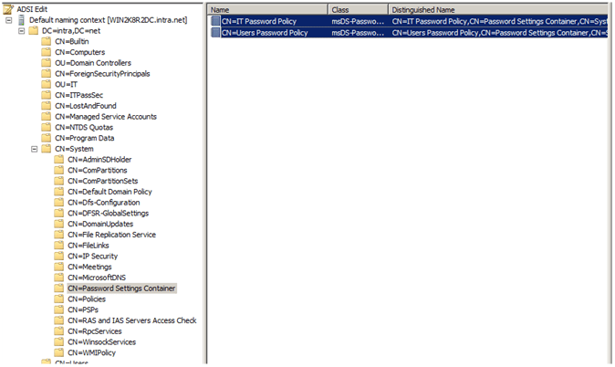Screen dimensions: 615x367
Task: Click the Users Password Policy object icon
Action: click(x=215, y=33)
